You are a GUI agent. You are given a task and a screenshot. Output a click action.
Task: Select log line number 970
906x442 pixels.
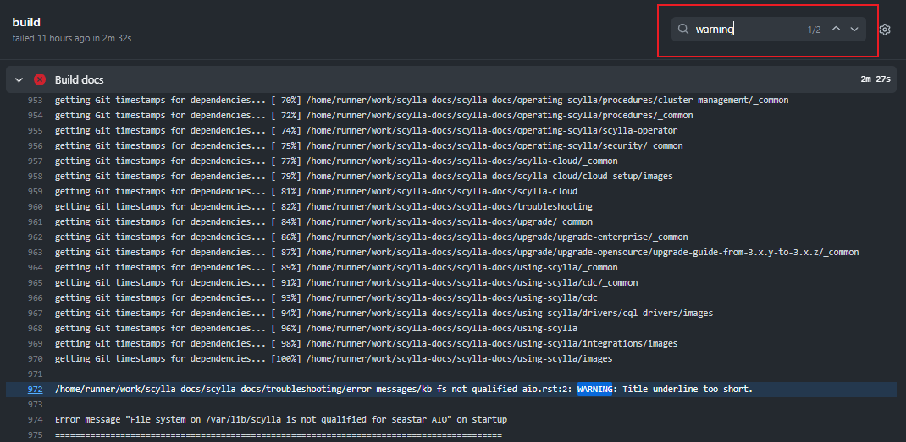click(x=35, y=359)
